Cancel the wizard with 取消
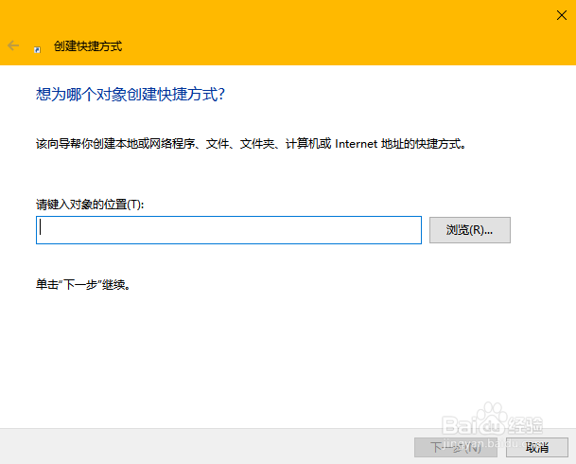 (537, 448)
